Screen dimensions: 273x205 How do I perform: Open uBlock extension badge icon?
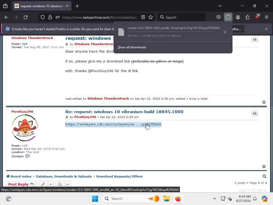coord(257,17)
